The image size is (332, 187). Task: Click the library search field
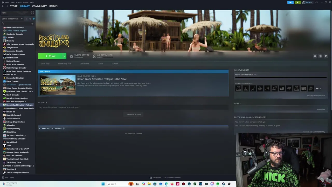16,24
